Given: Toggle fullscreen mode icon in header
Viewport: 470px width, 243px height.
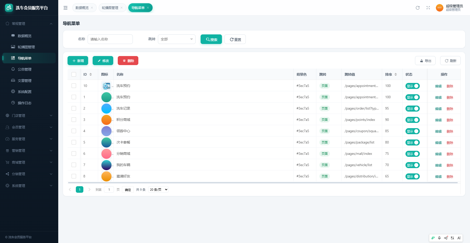Looking at the screenshot, I should coord(428,8).
